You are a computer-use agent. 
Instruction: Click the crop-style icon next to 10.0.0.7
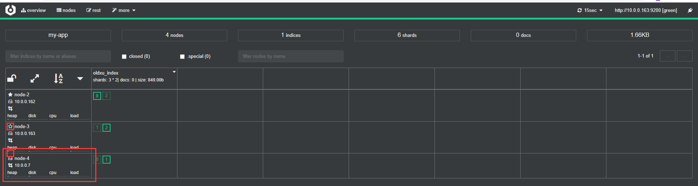[x=10, y=165]
